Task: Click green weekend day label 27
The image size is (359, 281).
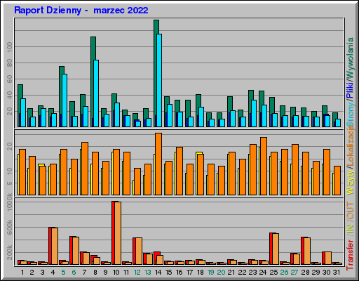Action: (x=294, y=273)
